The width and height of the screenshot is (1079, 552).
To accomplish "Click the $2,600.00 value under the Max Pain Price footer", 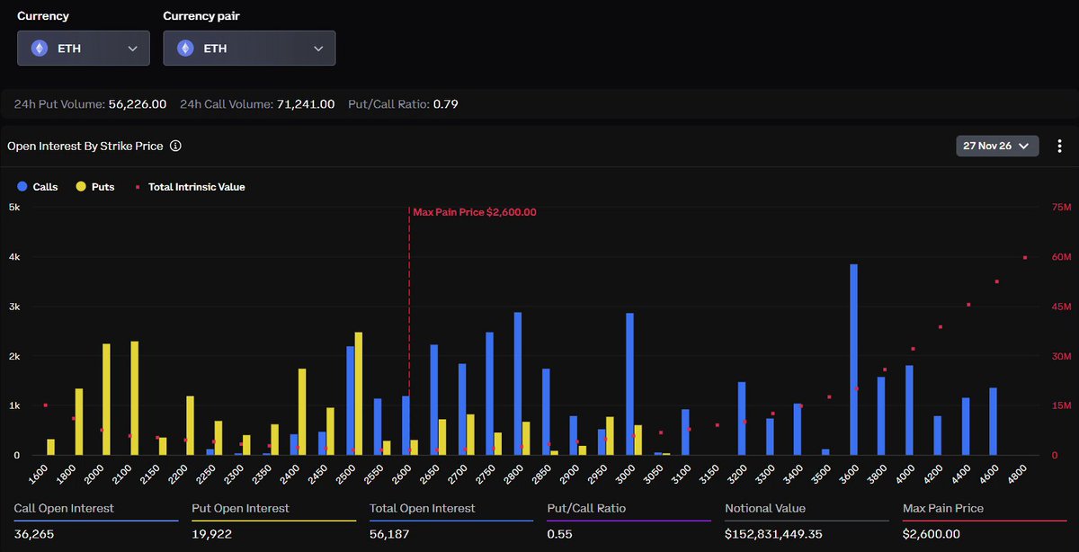I will pyautogui.click(x=932, y=534).
